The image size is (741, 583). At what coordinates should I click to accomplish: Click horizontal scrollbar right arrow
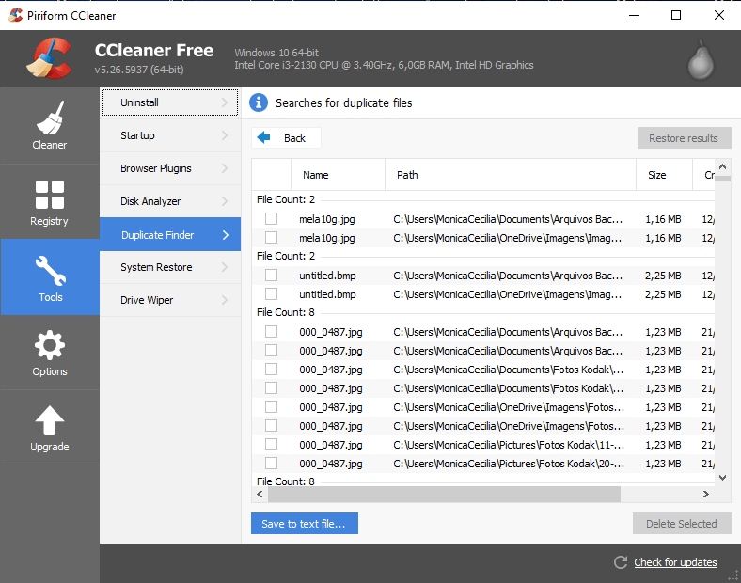point(705,495)
